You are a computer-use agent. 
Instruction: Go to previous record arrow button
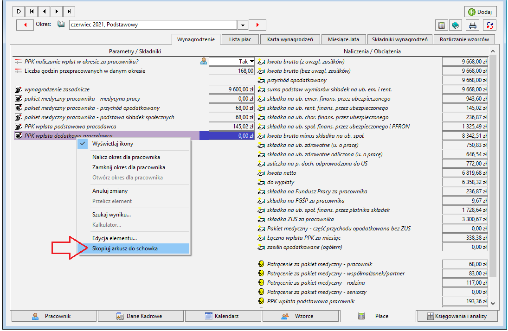(x=44, y=11)
